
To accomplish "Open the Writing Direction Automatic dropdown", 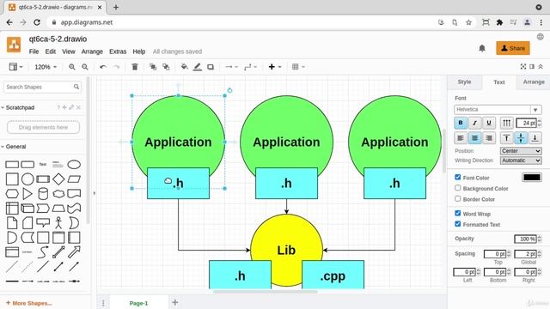I will pyautogui.click(x=521, y=161).
